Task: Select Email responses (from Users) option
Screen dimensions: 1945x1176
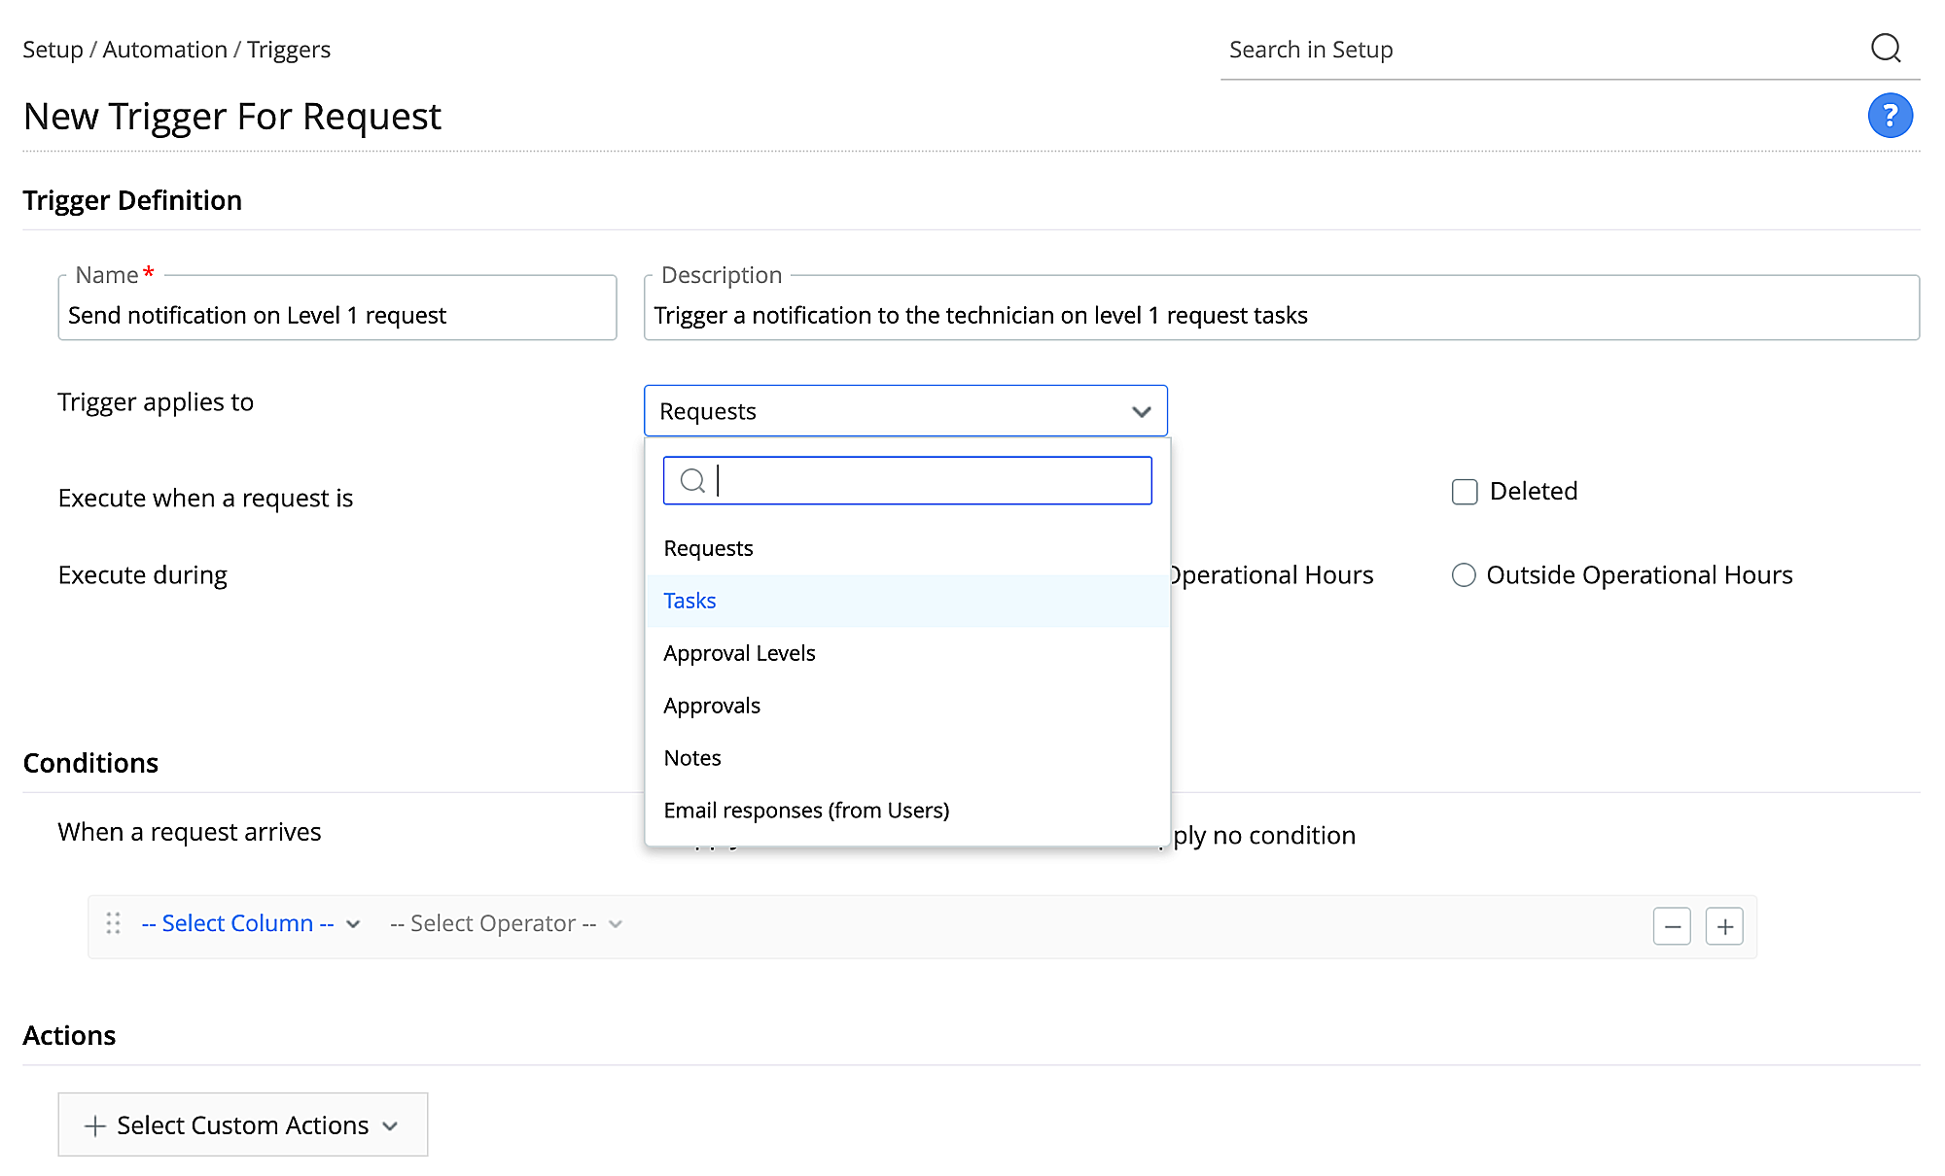Action: tap(806, 811)
